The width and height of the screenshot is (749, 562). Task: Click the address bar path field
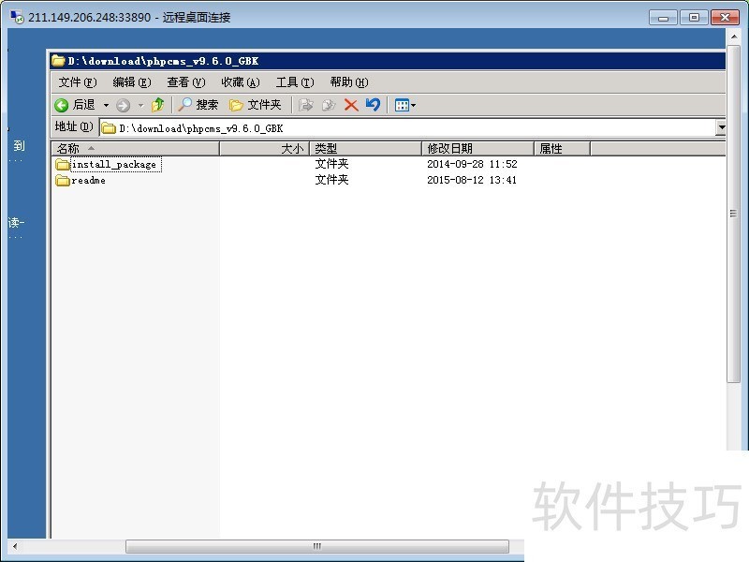click(x=408, y=127)
